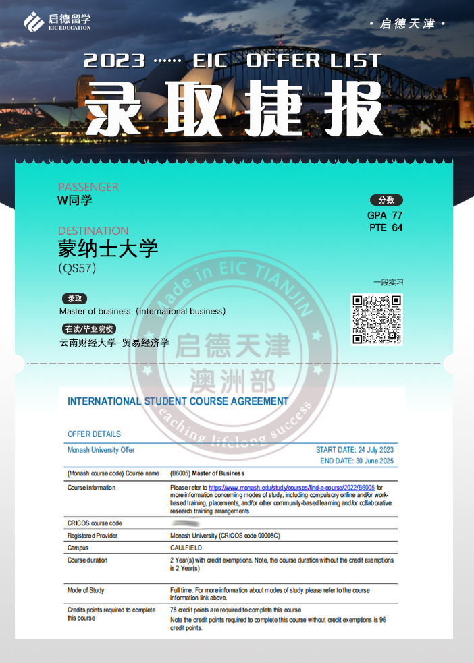Click '(Monash course code) Course name' row label
Image resolution: width=474 pixels, height=663 pixels.
pyautogui.click(x=113, y=473)
